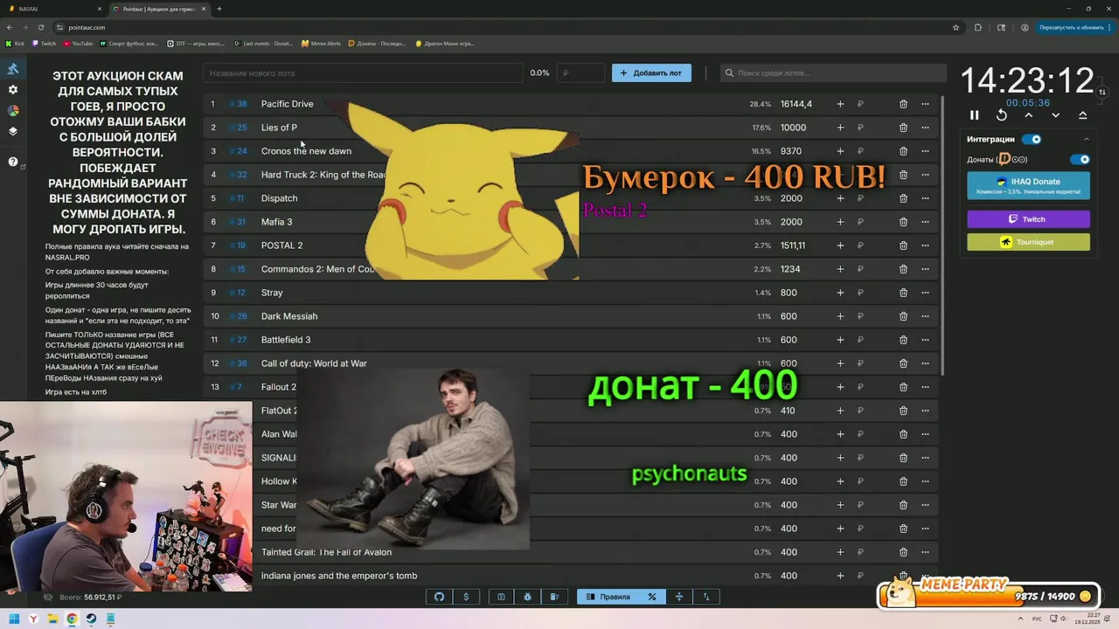Delete the Dispatch lot
Viewport: 1119px width, 629px height.
pos(903,198)
